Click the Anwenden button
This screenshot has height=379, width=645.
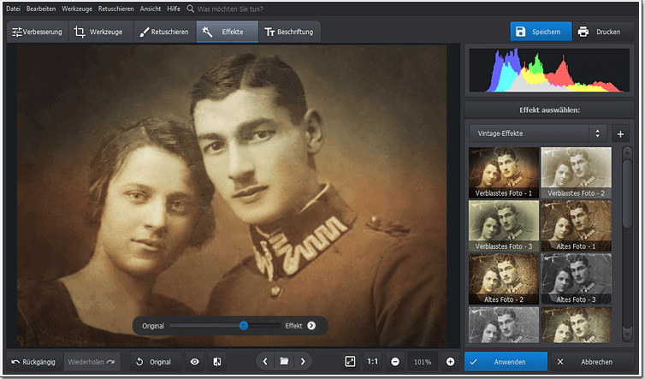pyautogui.click(x=506, y=362)
